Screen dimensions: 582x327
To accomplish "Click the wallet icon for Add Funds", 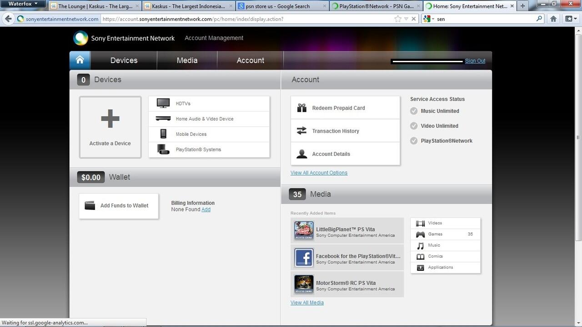I will tap(90, 205).
